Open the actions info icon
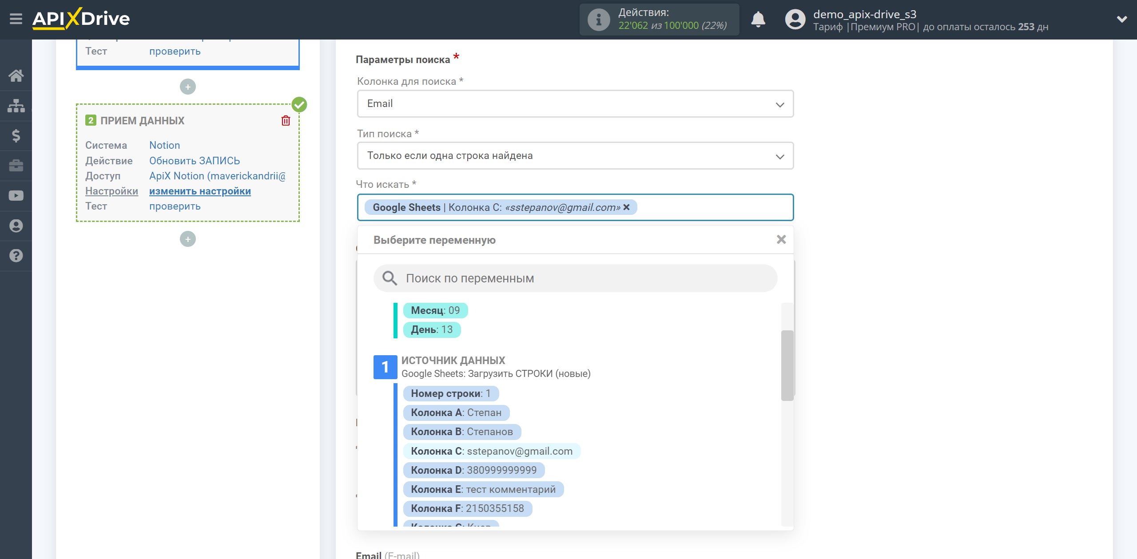The image size is (1137, 559). click(x=598, y=20)
